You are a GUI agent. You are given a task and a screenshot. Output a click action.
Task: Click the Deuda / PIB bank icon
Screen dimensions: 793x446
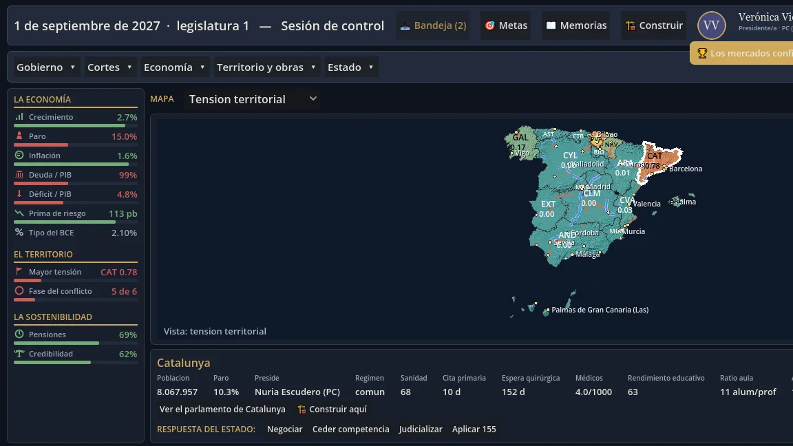coord(19,174)
